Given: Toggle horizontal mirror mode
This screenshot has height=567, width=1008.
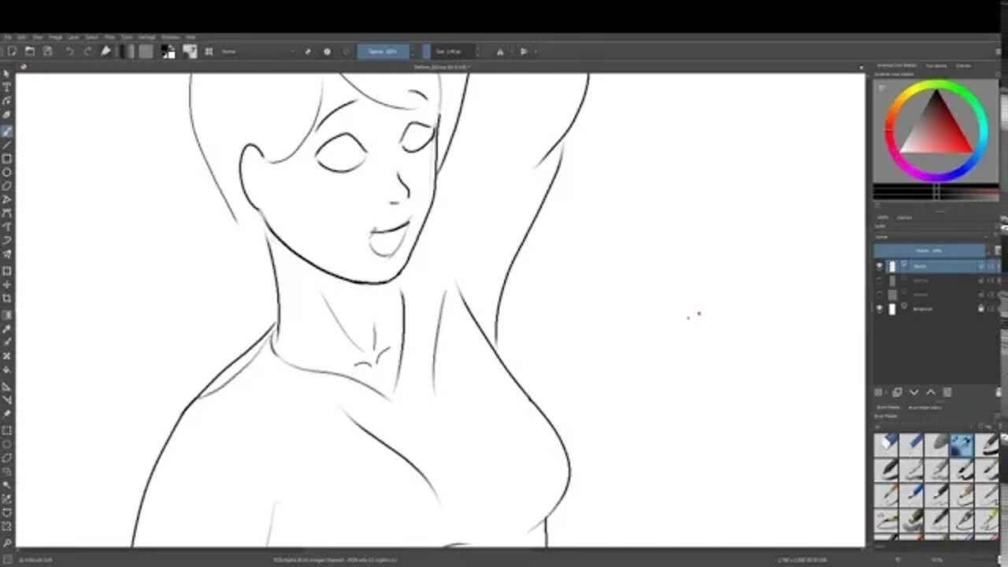Looking at the screenshot, I should tap(500, 51).
